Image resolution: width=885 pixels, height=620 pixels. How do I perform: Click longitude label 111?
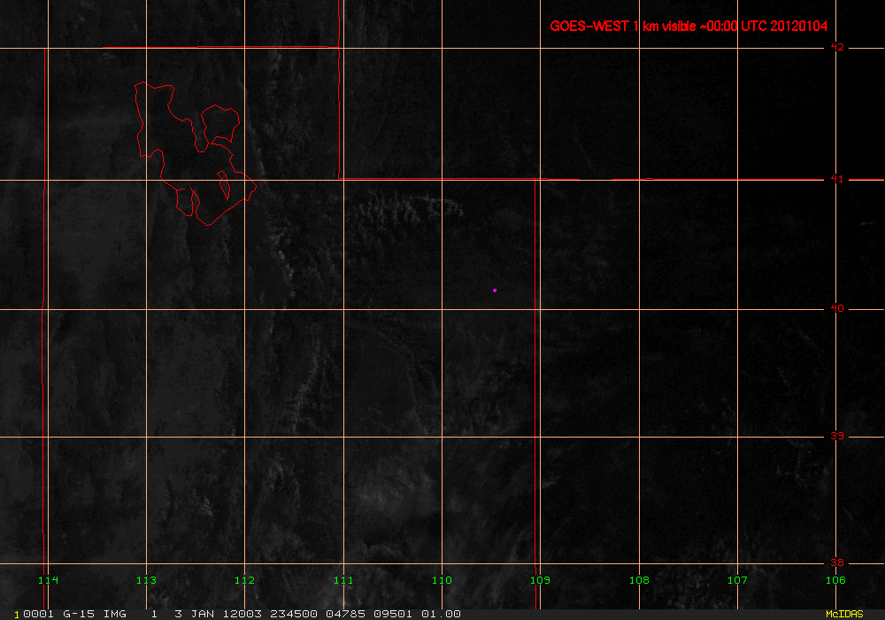[x=343, y=580]
